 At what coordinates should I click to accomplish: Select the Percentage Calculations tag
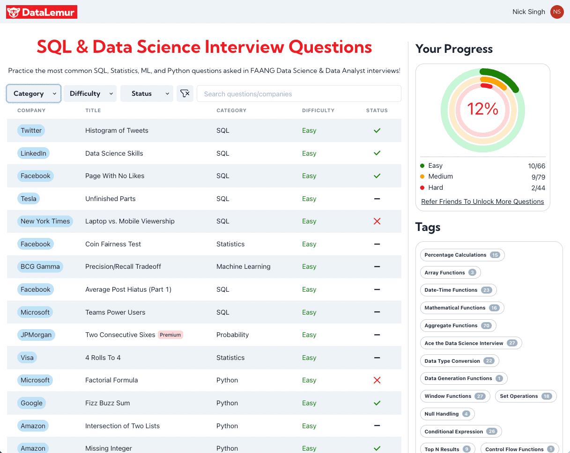(x=462, y=255)
